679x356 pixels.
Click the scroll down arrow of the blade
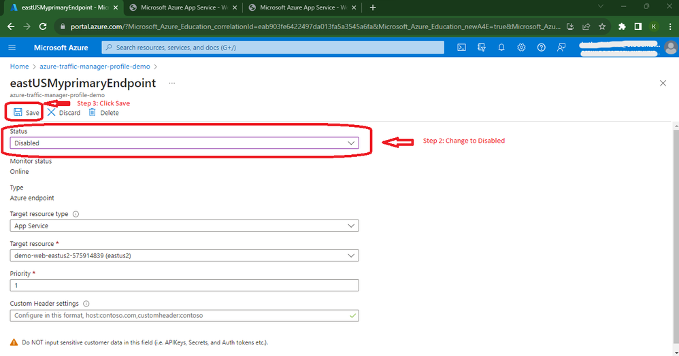676,353
